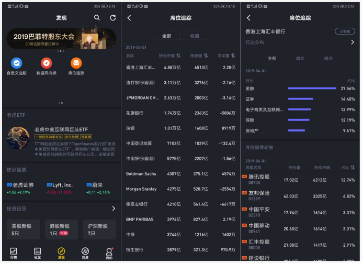
Task: Open 蔚来 hot stock entry
Action: click(98, 188)
